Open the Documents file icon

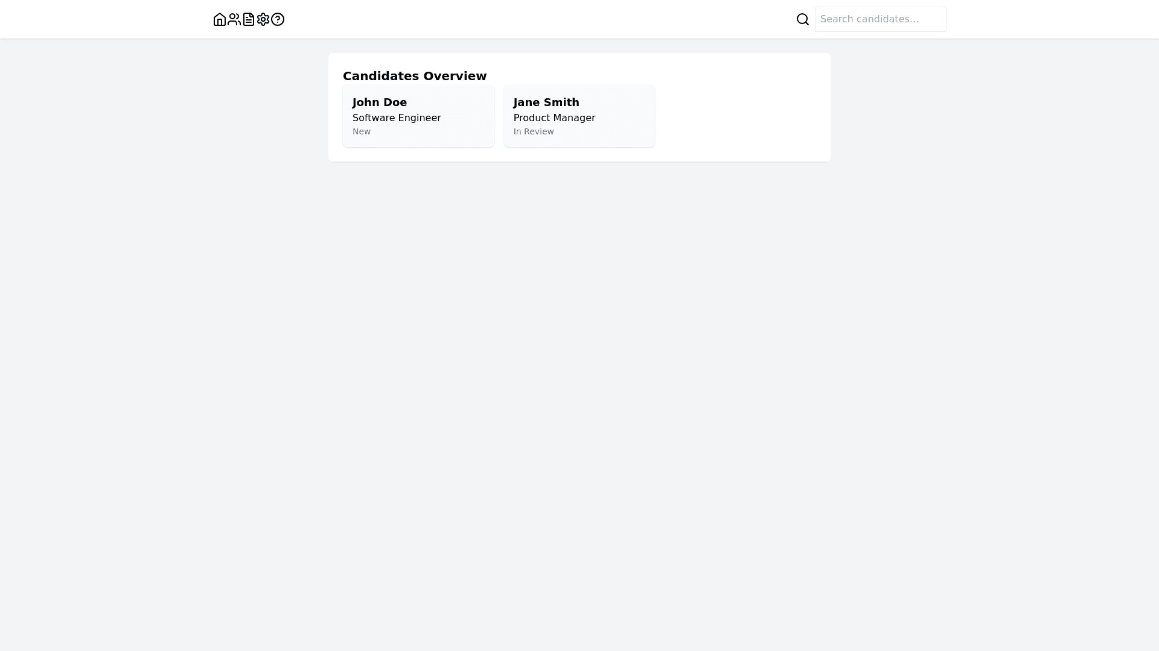[x=249, y=19]
